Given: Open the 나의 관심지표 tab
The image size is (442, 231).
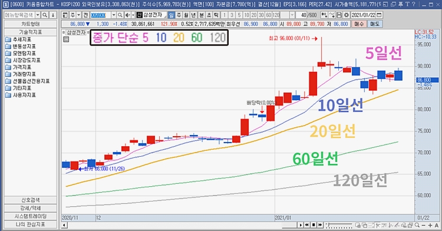Looking at the screenshot, I should pos(31,225).
